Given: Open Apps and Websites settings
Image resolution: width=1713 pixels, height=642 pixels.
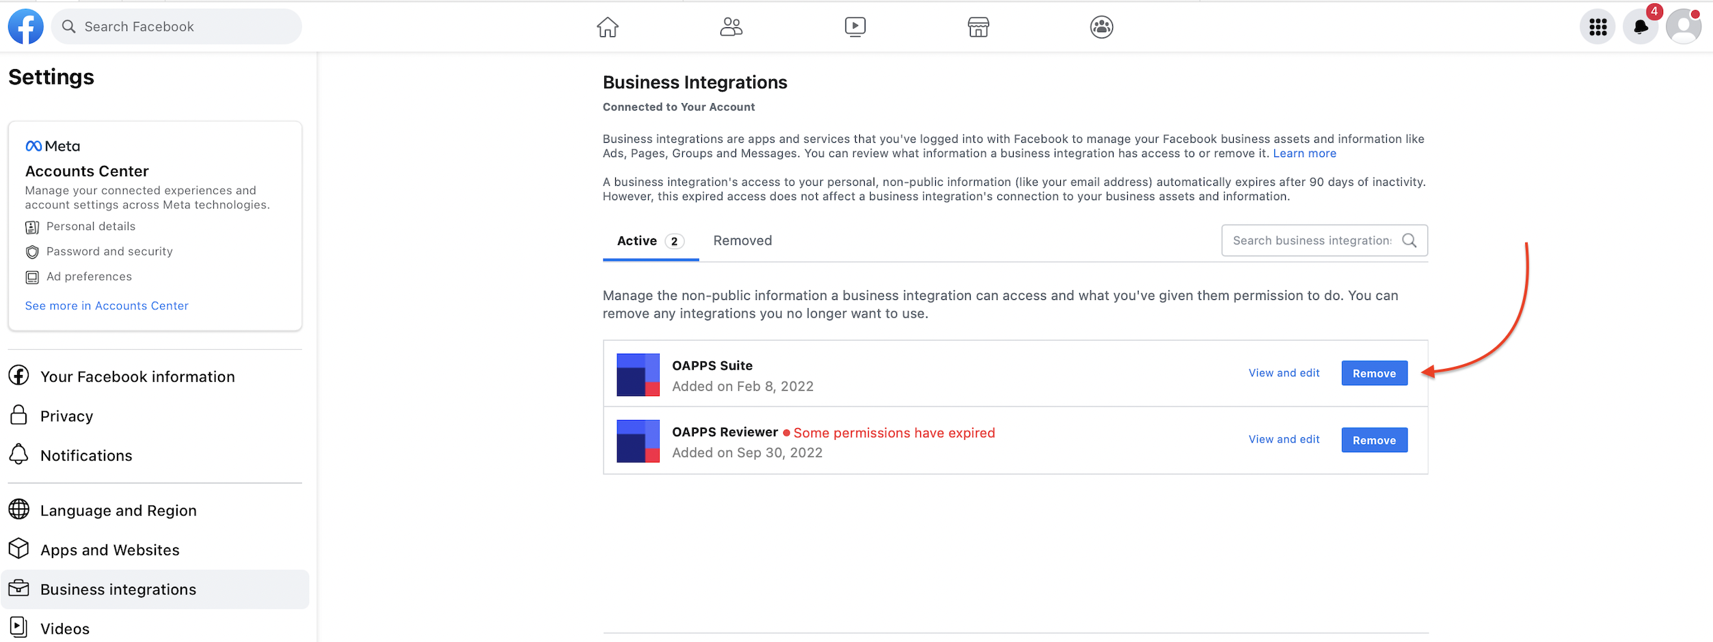Looking at the screenshot, I should coord(155,550).
